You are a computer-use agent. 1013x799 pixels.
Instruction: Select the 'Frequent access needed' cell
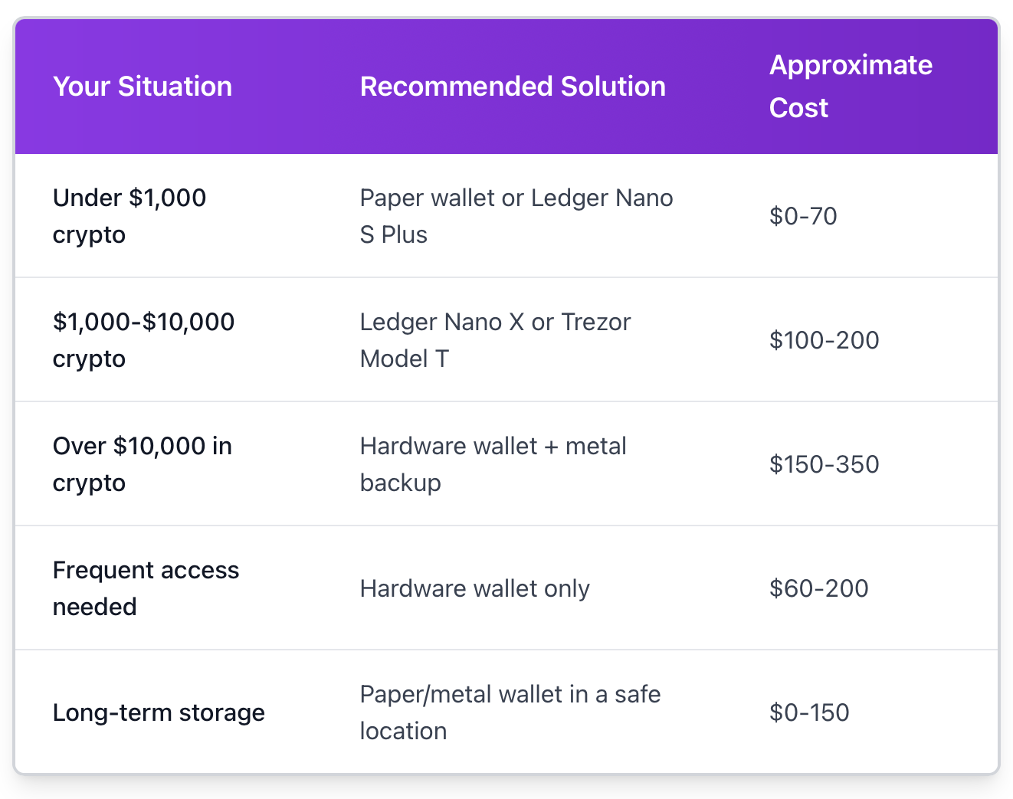pos(146,588)
